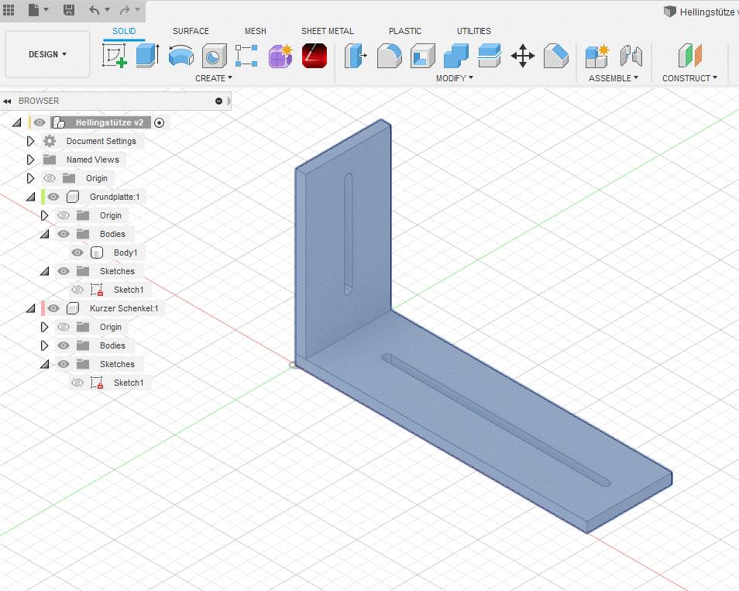Activate the Hellingstütze v2 root radio button
The image size is (739, 591).
pos(160,122)
